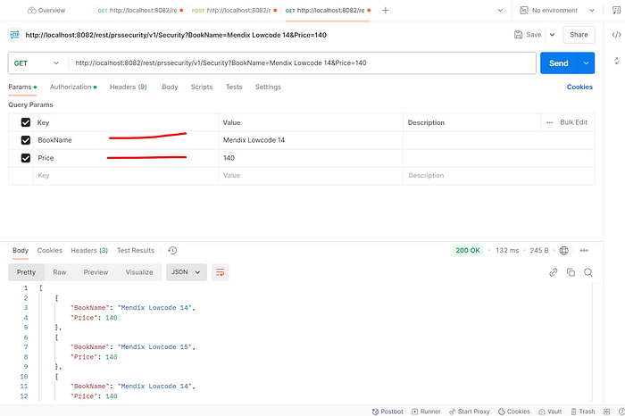Open the Cookies link near Send
This screenshot has height=416, width=625.
pyautogui.click(x=579, y=87)
